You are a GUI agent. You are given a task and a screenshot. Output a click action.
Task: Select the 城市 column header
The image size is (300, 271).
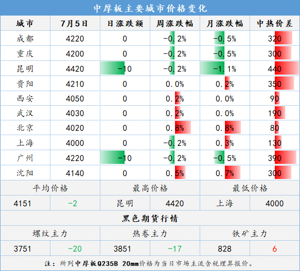point(25,23)
